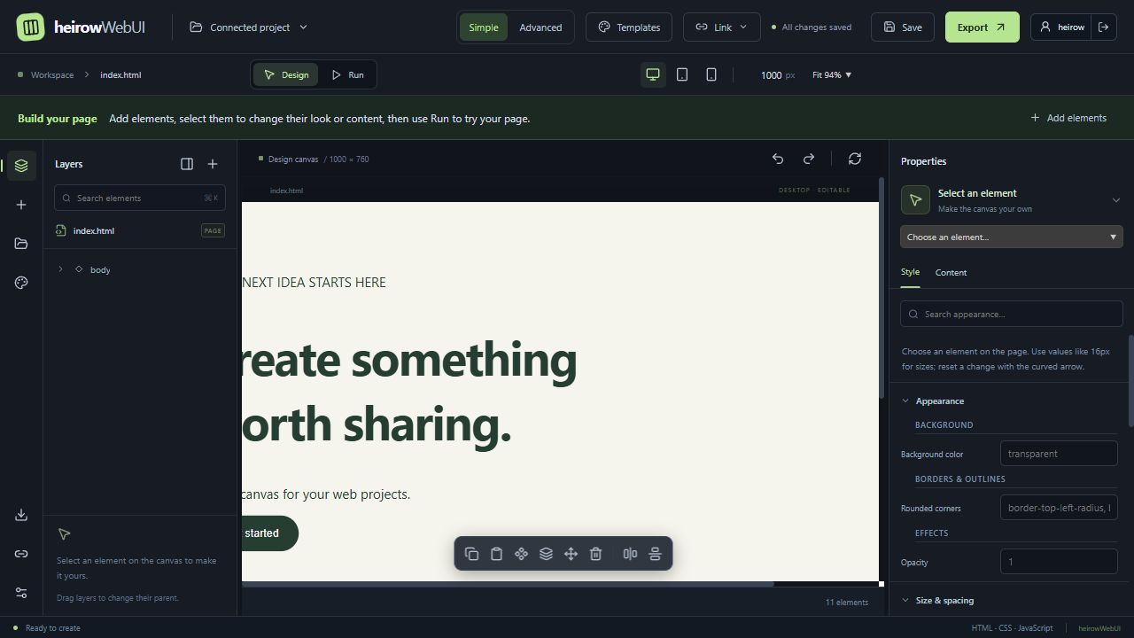Click the move arrows icon in floating toolbar

[x=571, y=554]
